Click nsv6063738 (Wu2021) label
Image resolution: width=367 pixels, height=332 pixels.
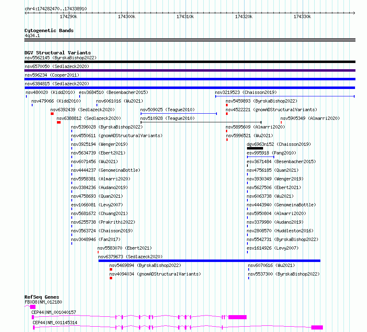270,196
